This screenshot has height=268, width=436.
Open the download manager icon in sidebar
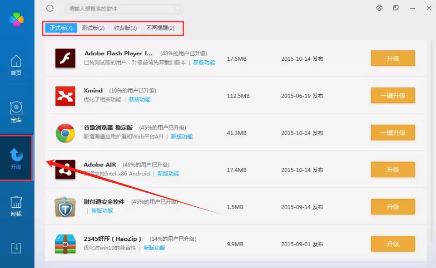tap(16, 248)
